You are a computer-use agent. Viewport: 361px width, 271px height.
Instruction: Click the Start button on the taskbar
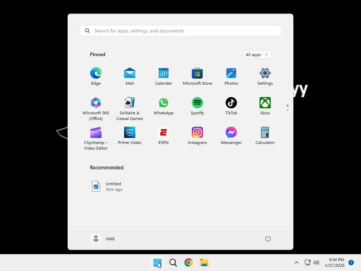pos(158,263)
